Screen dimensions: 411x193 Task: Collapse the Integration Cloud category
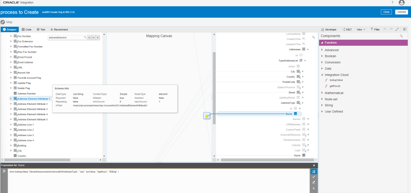[322, 75]
